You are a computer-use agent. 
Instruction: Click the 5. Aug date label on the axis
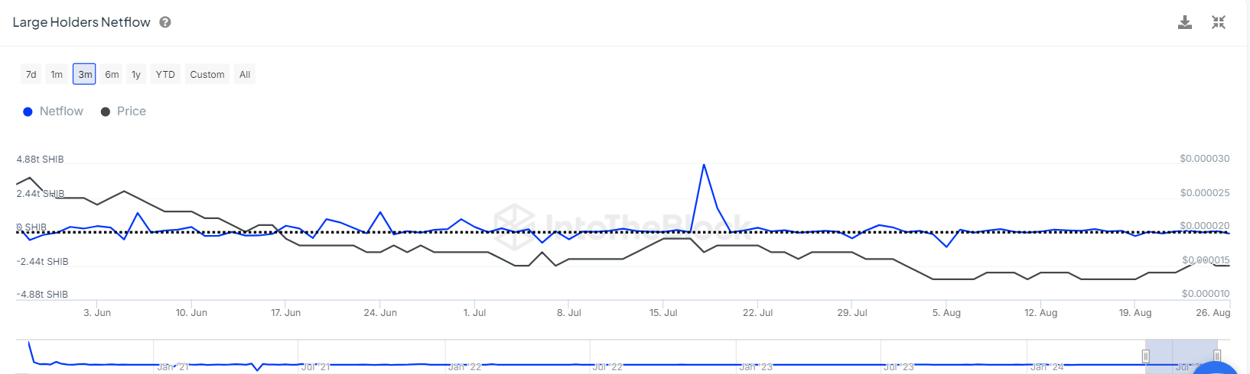946,313
